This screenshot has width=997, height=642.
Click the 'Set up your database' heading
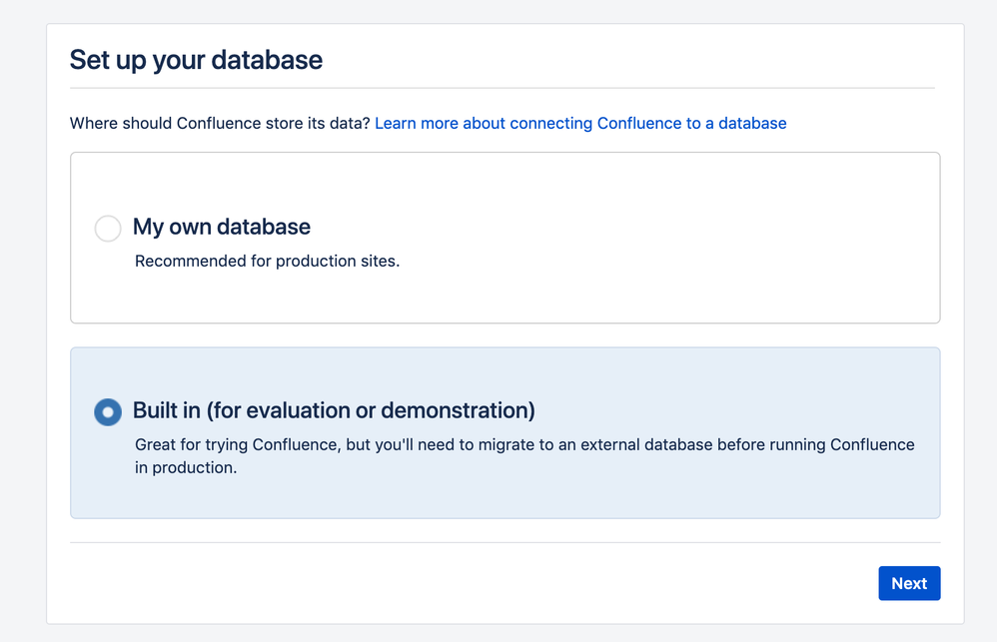click(196, 60)
